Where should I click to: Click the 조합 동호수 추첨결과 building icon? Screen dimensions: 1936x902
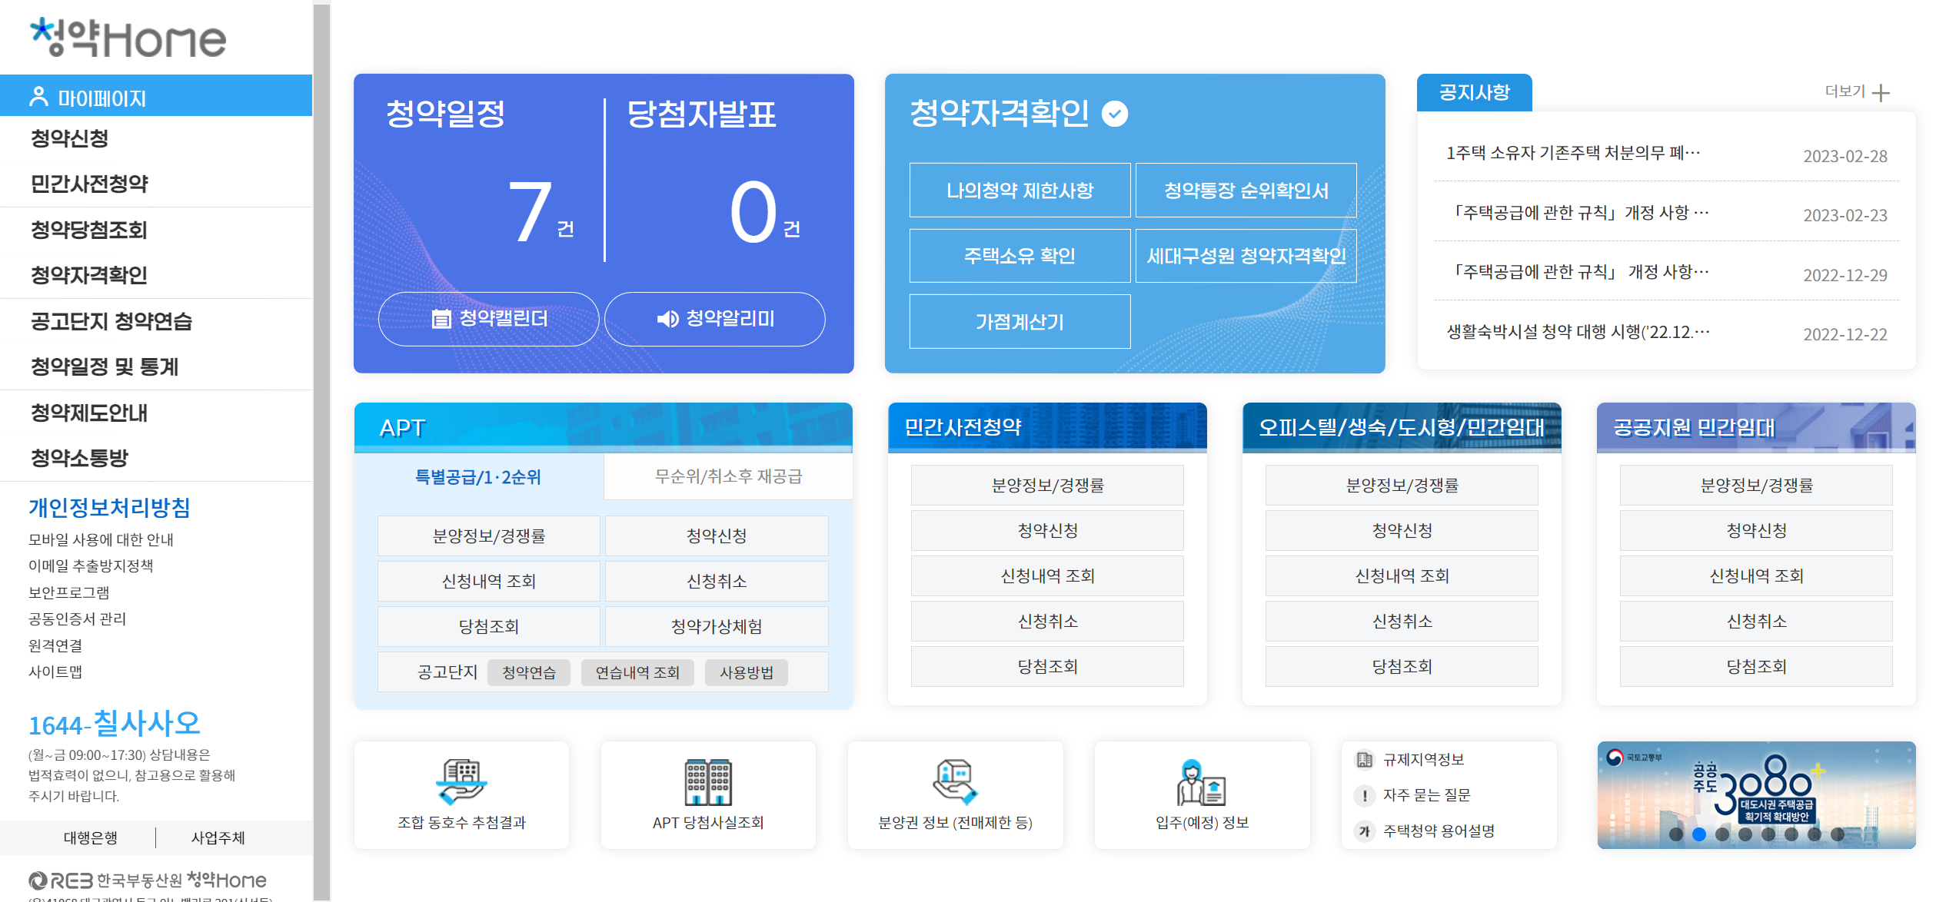461,781
